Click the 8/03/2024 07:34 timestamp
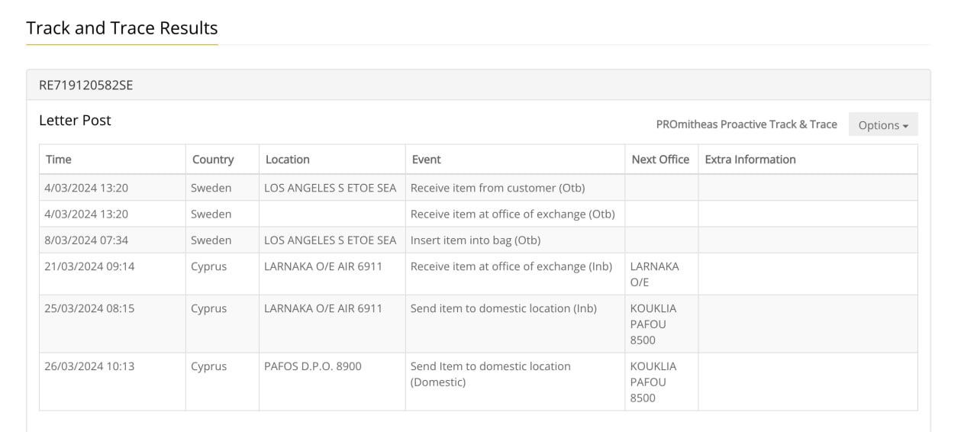 coord(86,240)
